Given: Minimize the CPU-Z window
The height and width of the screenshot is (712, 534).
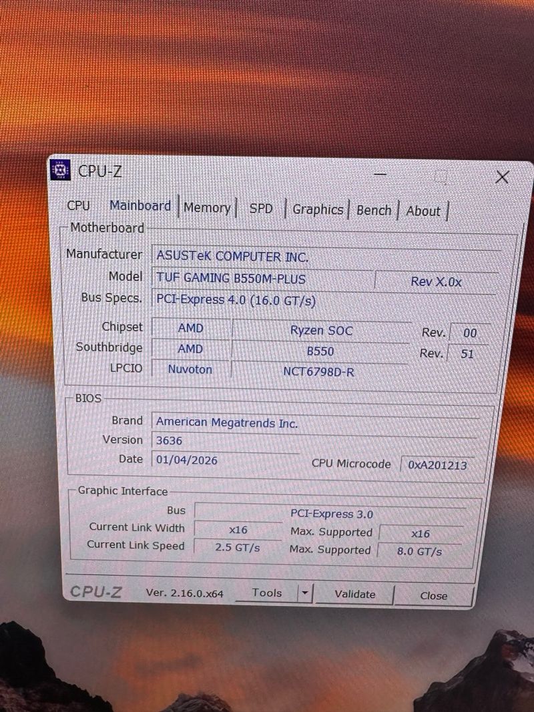Looking at the screenshot, I should point(380,174).
